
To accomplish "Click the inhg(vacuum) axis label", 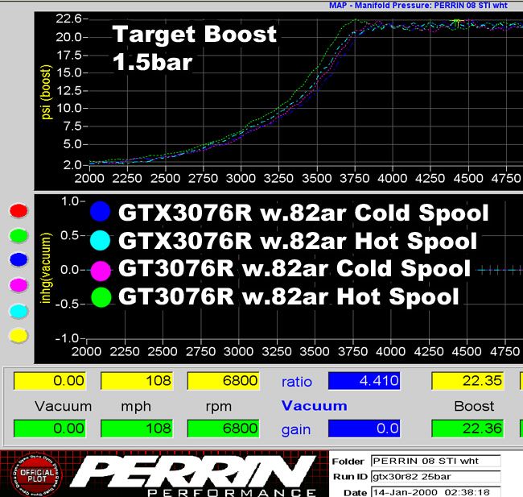I will tap(45, 268).
